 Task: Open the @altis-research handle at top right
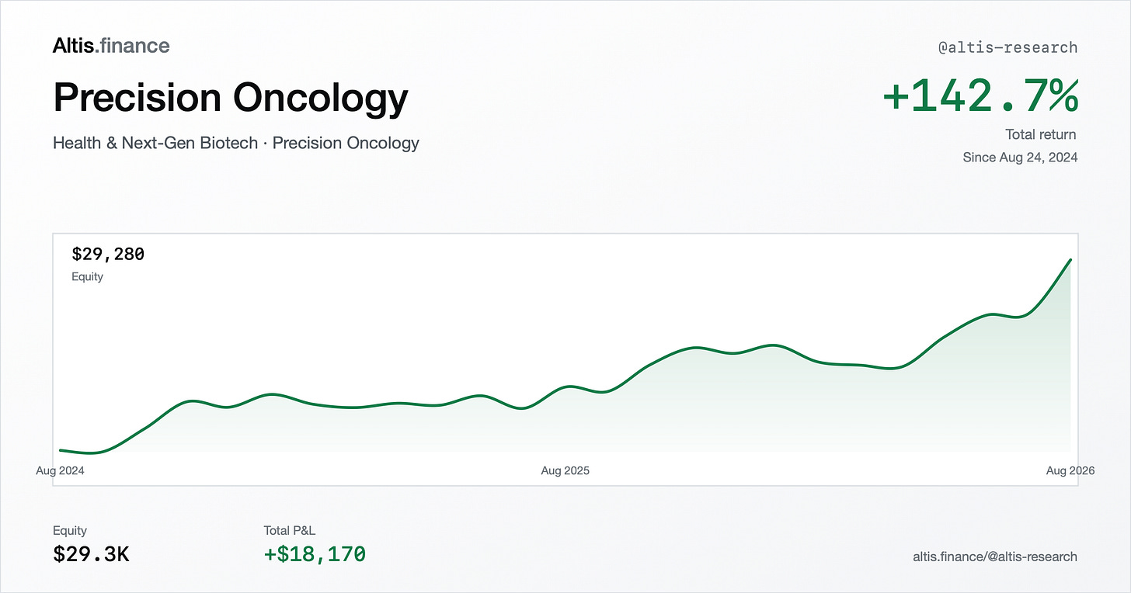pos(1007,47)
